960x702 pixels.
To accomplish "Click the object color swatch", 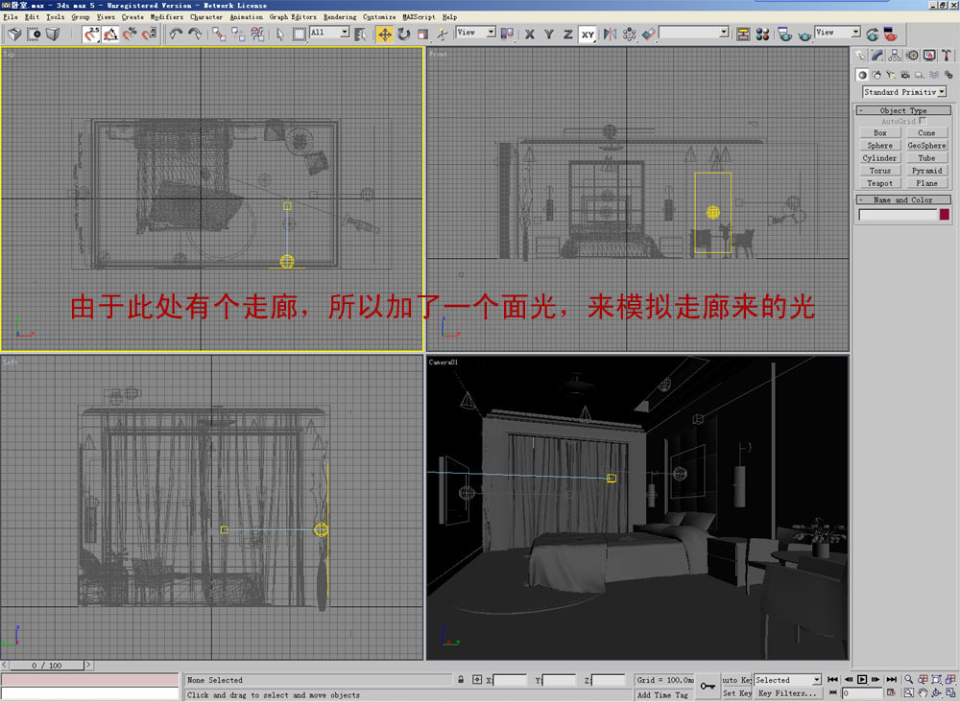I will [x=944, y=214].
